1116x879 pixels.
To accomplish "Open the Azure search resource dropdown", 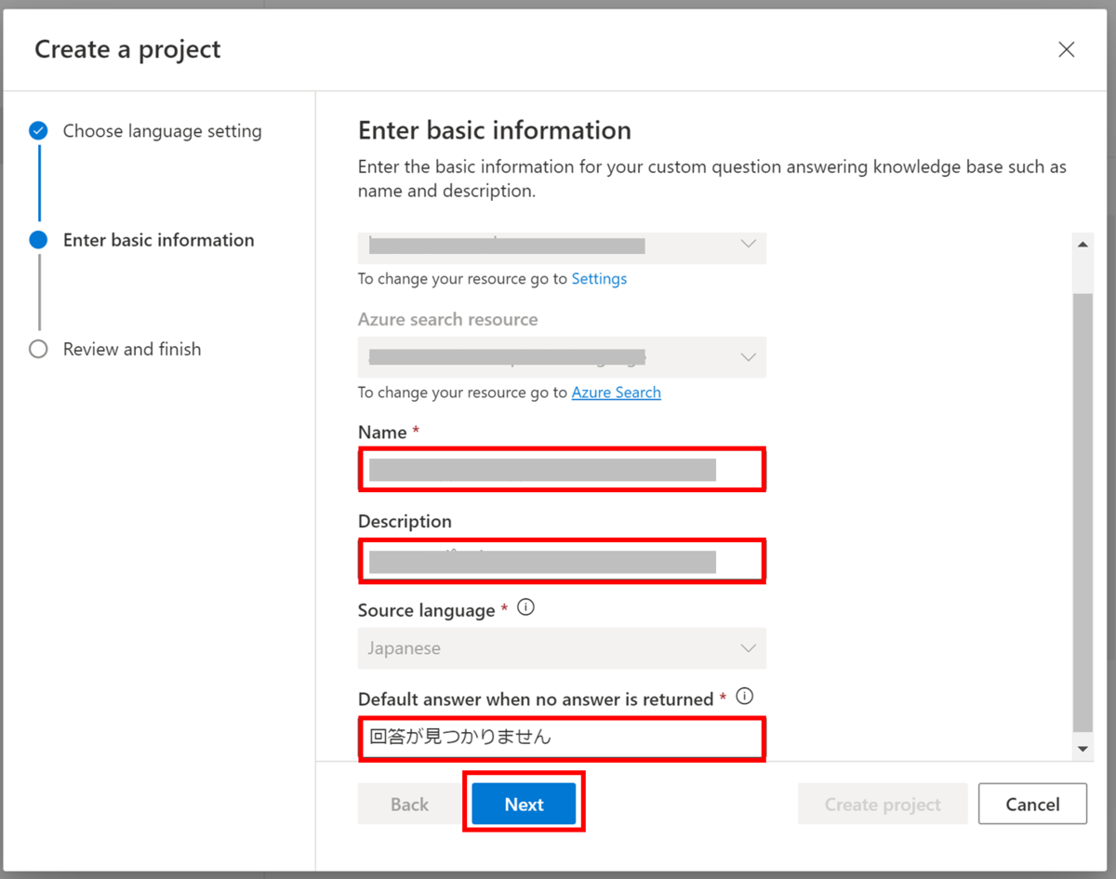I will coord(562,357).
